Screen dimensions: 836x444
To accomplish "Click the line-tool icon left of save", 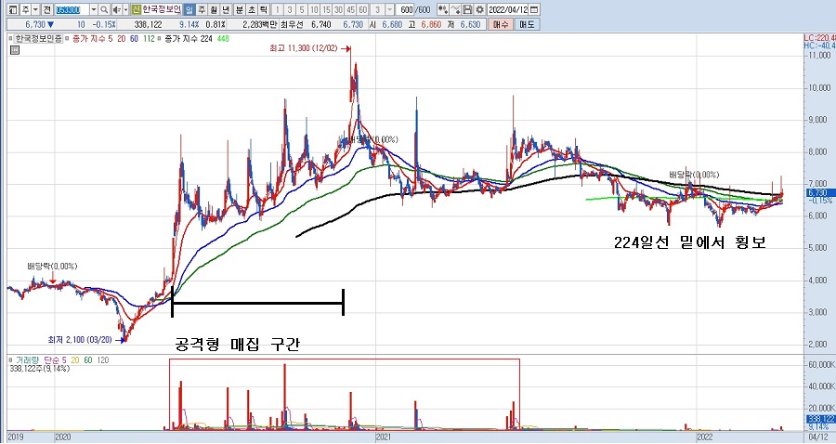I will (455, 9).
